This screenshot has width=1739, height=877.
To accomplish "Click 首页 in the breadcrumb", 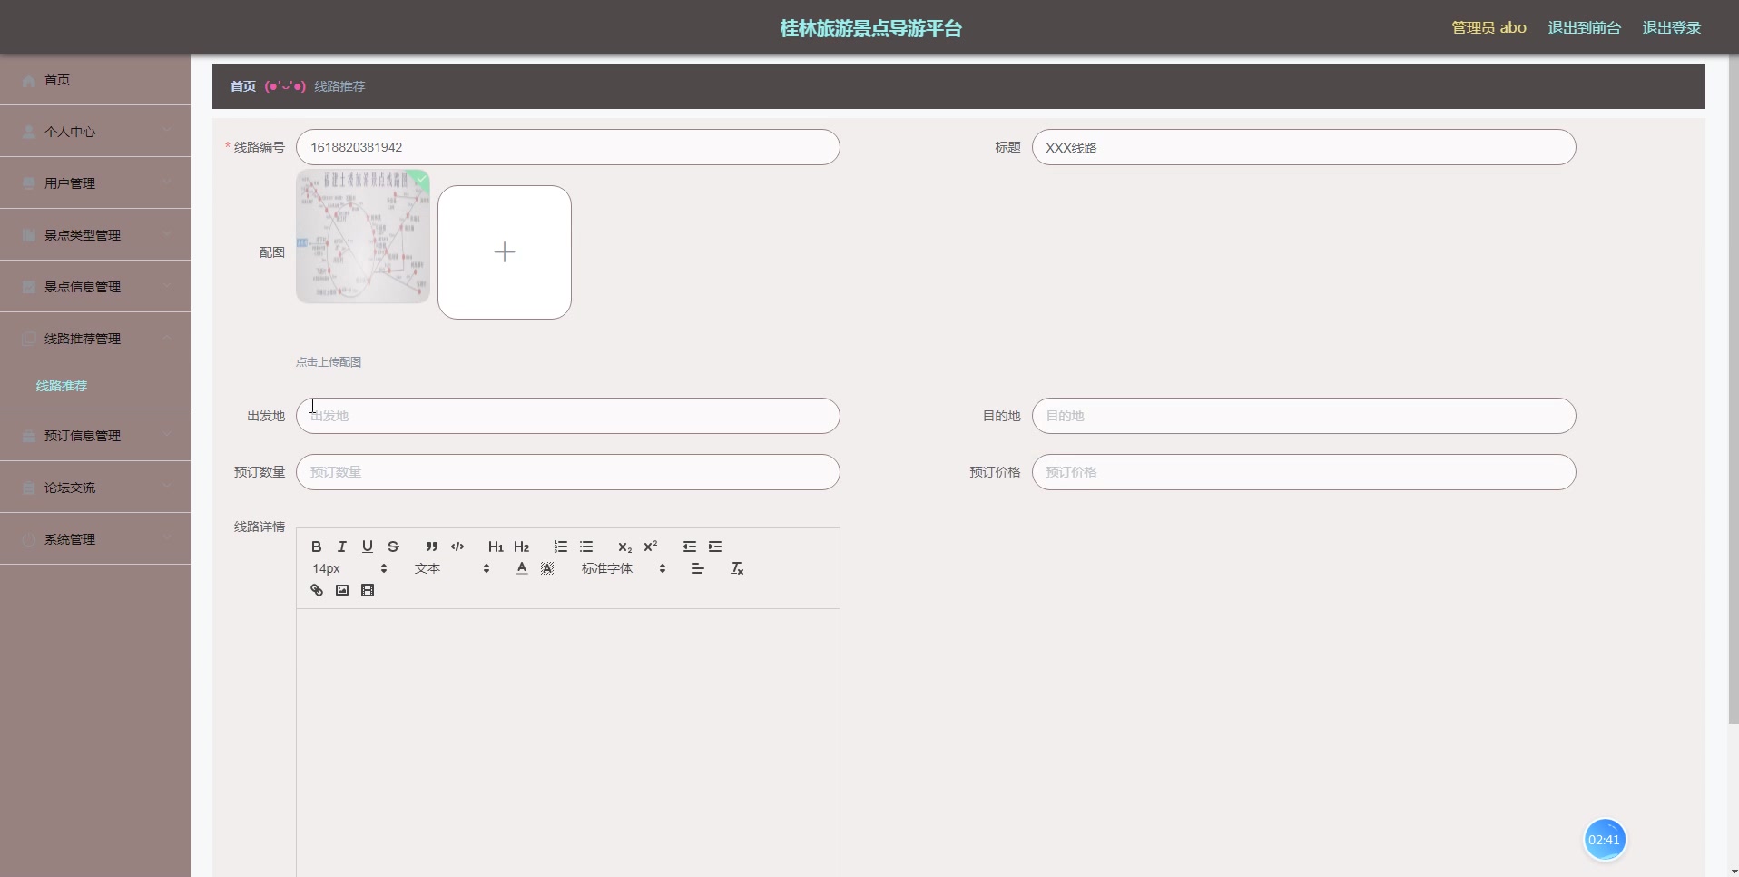I will click(x=242, y=86).
